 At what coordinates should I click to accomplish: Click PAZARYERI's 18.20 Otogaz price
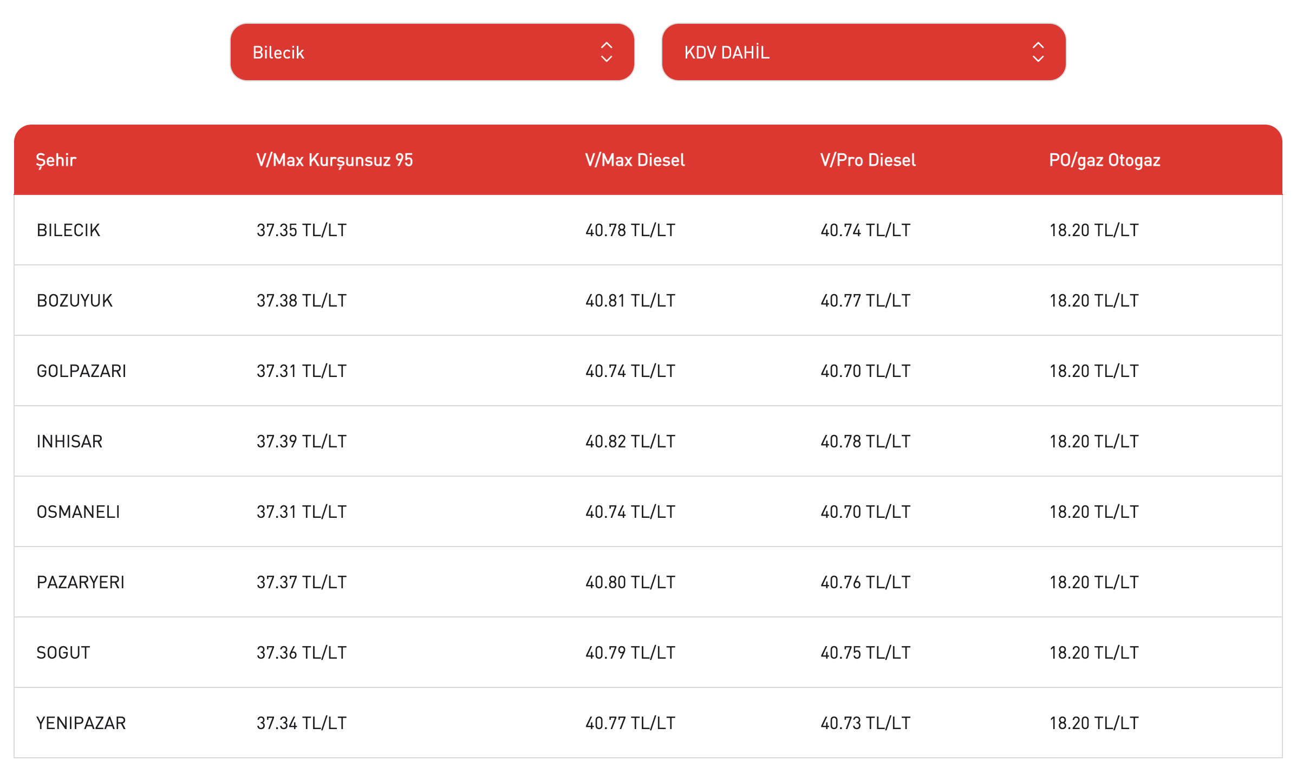click(x=1094, y=582)
